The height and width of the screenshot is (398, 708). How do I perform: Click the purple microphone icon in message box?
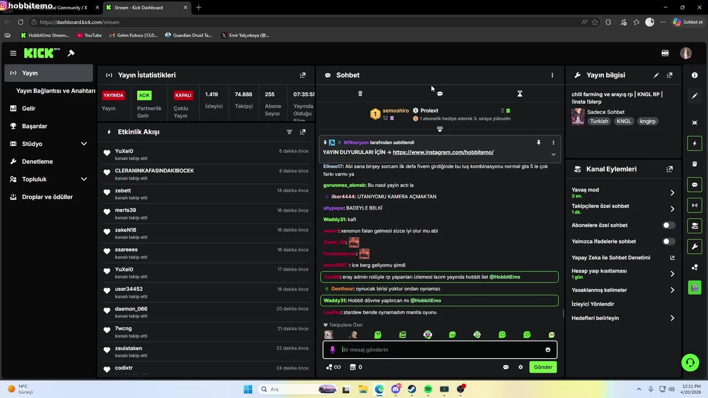coord(332,350)
